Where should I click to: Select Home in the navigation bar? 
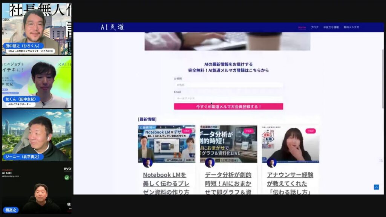coord(303,27)
